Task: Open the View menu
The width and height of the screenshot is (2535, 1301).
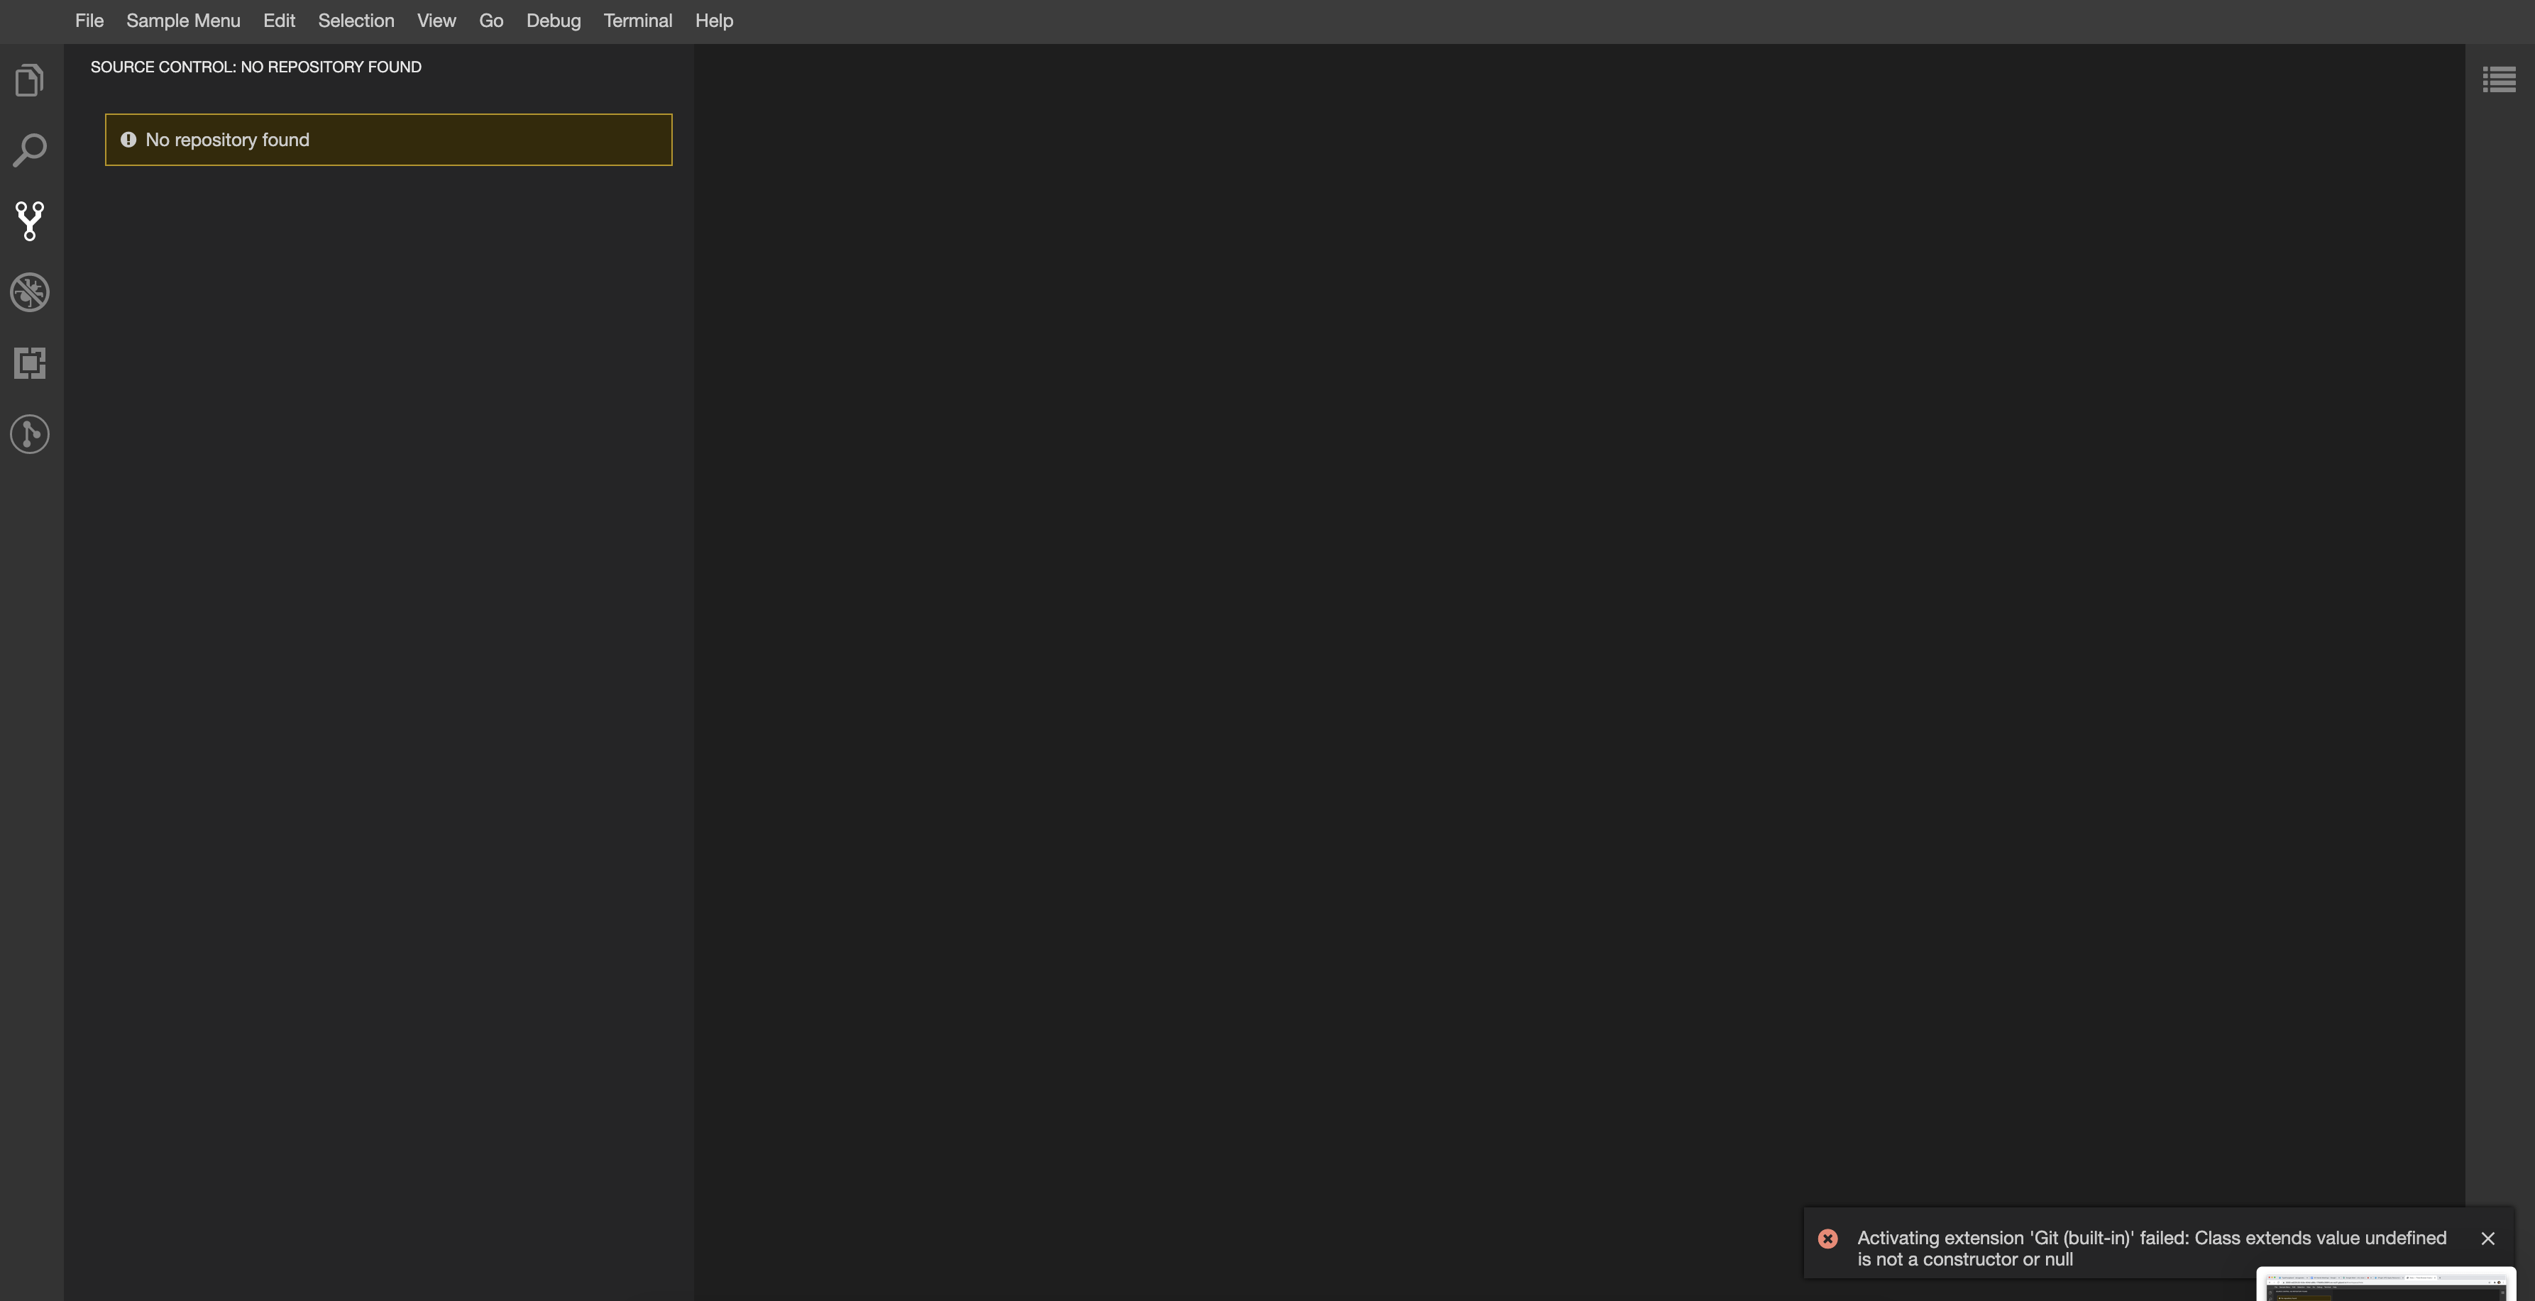Action: pos(436,20)
